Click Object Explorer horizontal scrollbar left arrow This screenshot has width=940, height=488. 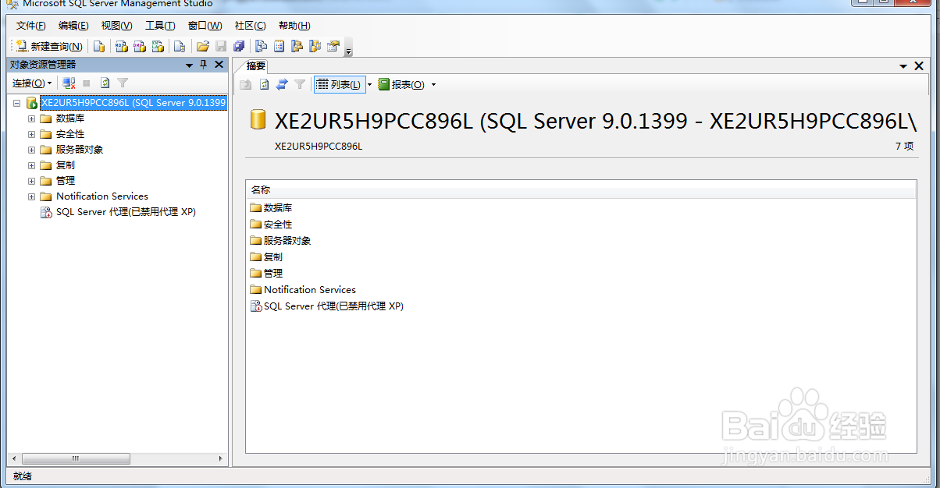[x=14, y=458]
